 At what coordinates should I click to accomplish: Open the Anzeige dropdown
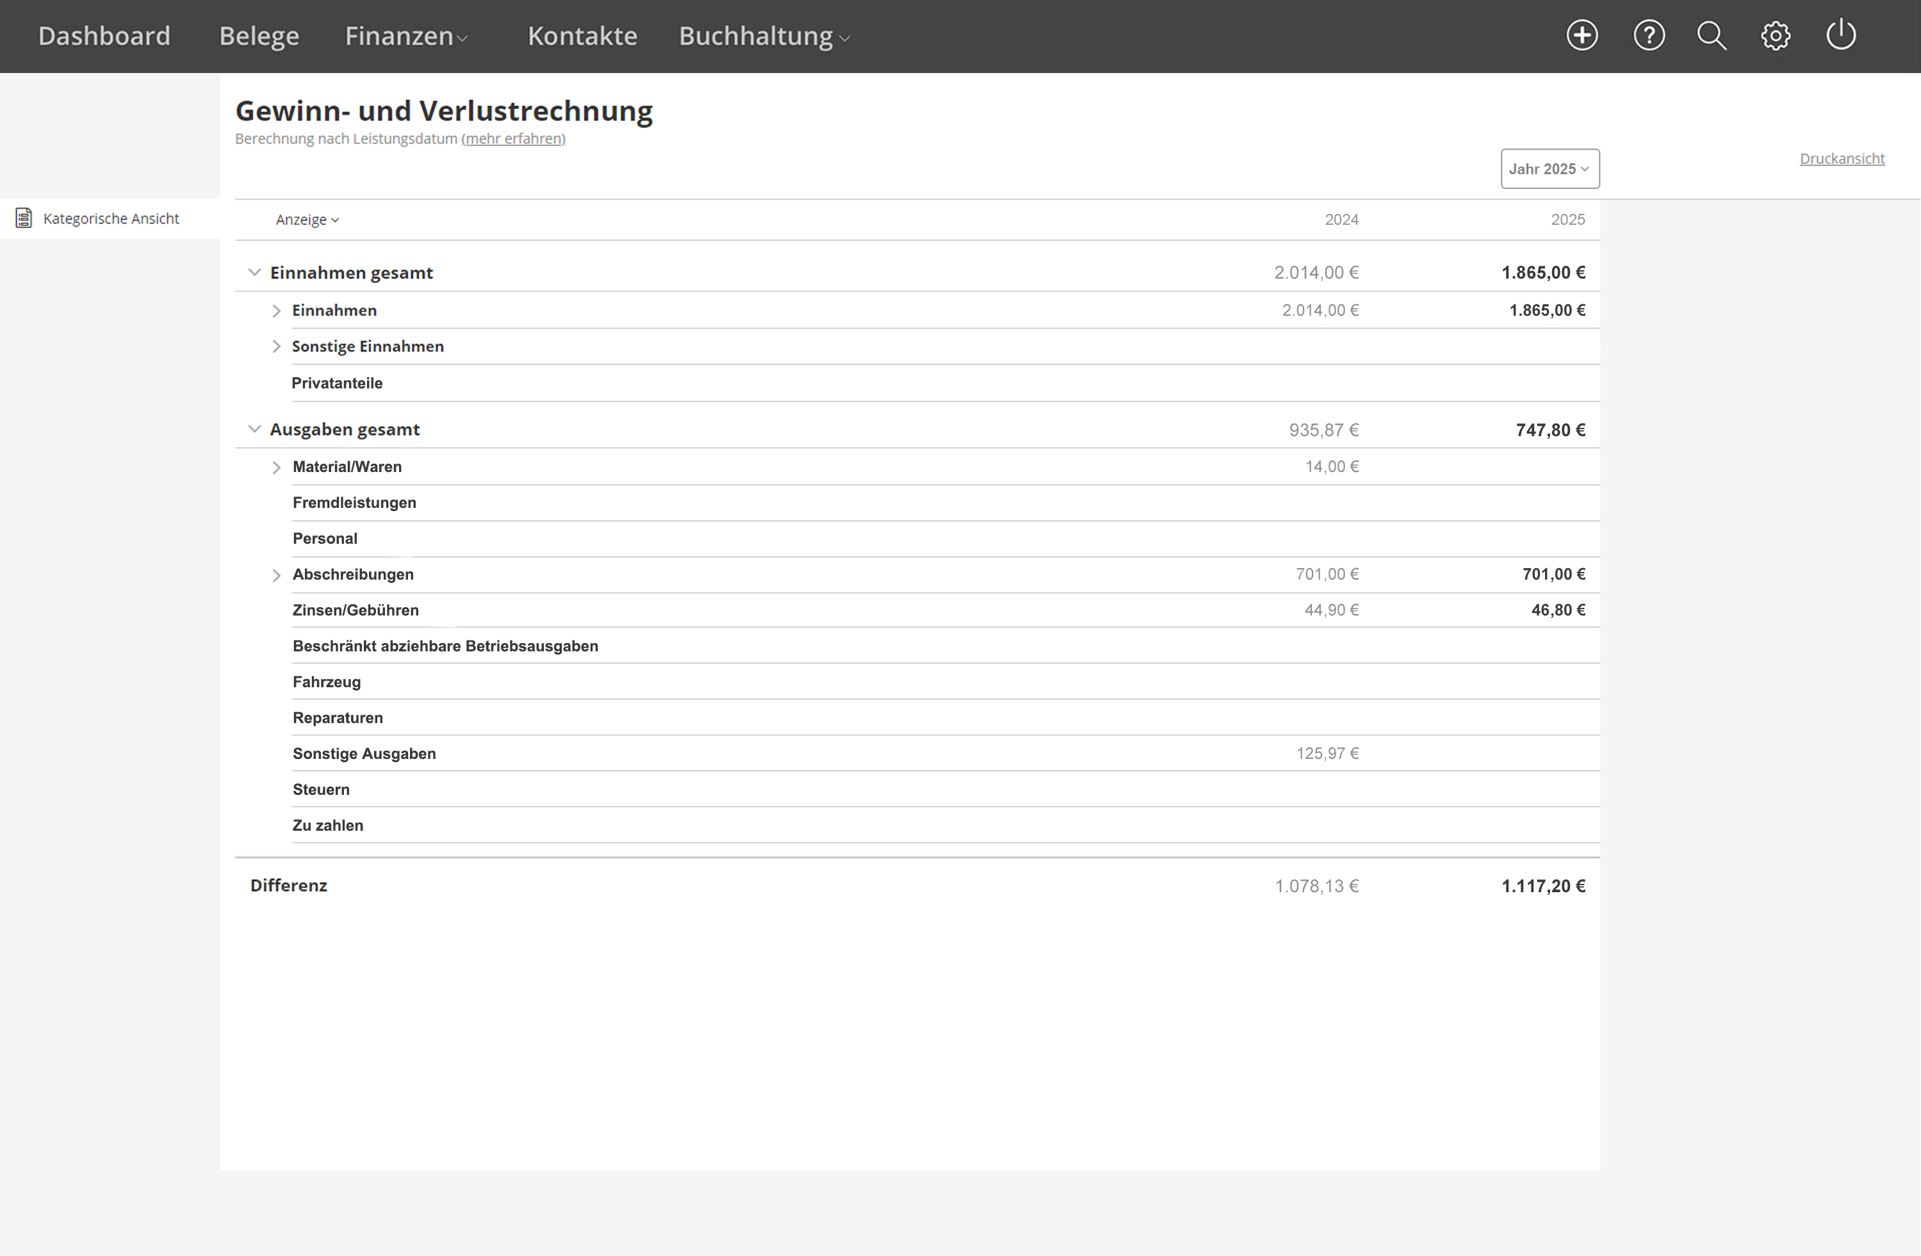point(307,220)
